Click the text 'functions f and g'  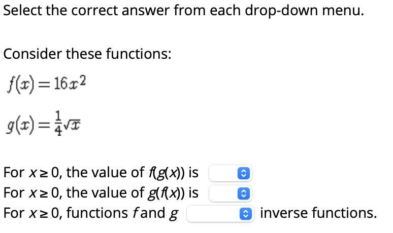tap(123, 214)
